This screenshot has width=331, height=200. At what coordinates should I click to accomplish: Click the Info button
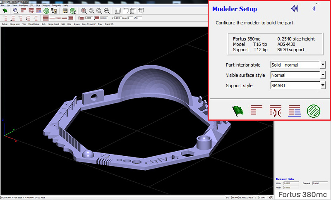(43, 24)
